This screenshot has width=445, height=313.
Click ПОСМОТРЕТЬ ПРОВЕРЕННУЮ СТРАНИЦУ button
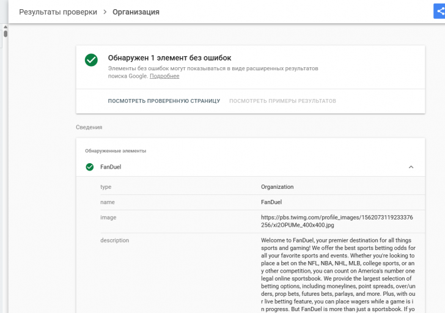(164, 101)
